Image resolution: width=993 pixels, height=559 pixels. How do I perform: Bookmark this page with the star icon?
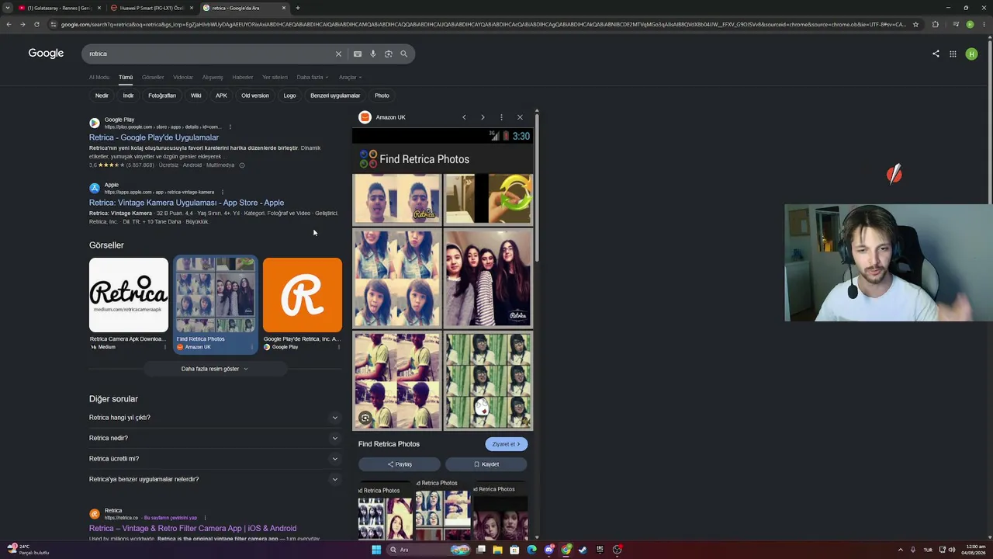click(x=915, y=24)
